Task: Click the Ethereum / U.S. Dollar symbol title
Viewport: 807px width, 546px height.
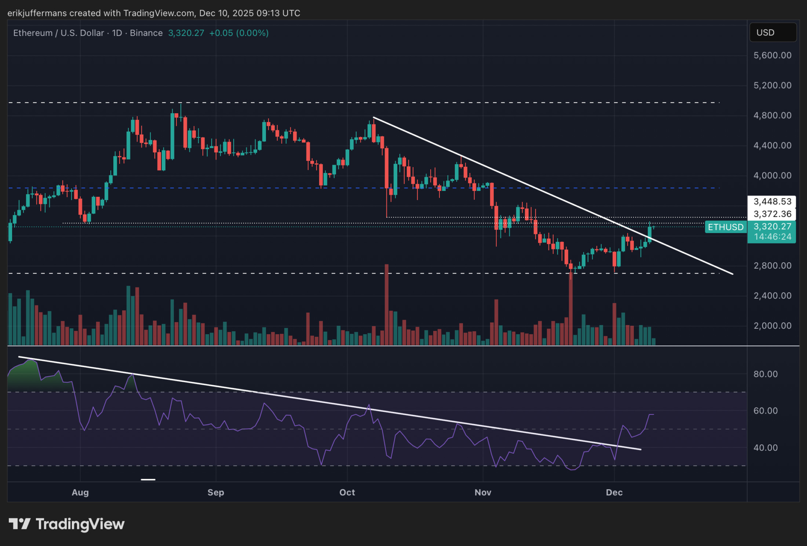Action: pos(59,33)
